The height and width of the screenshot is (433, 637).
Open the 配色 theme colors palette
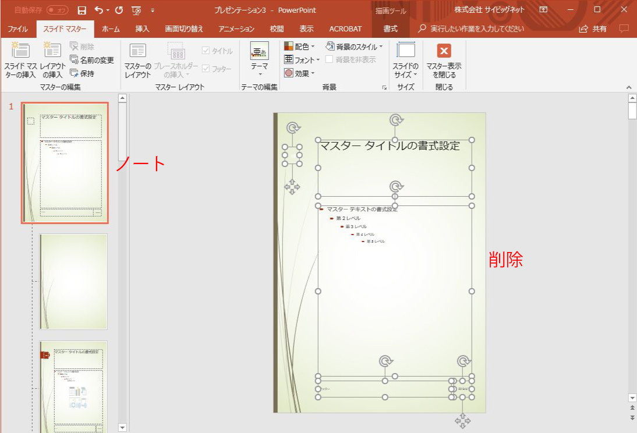[300, 45]
